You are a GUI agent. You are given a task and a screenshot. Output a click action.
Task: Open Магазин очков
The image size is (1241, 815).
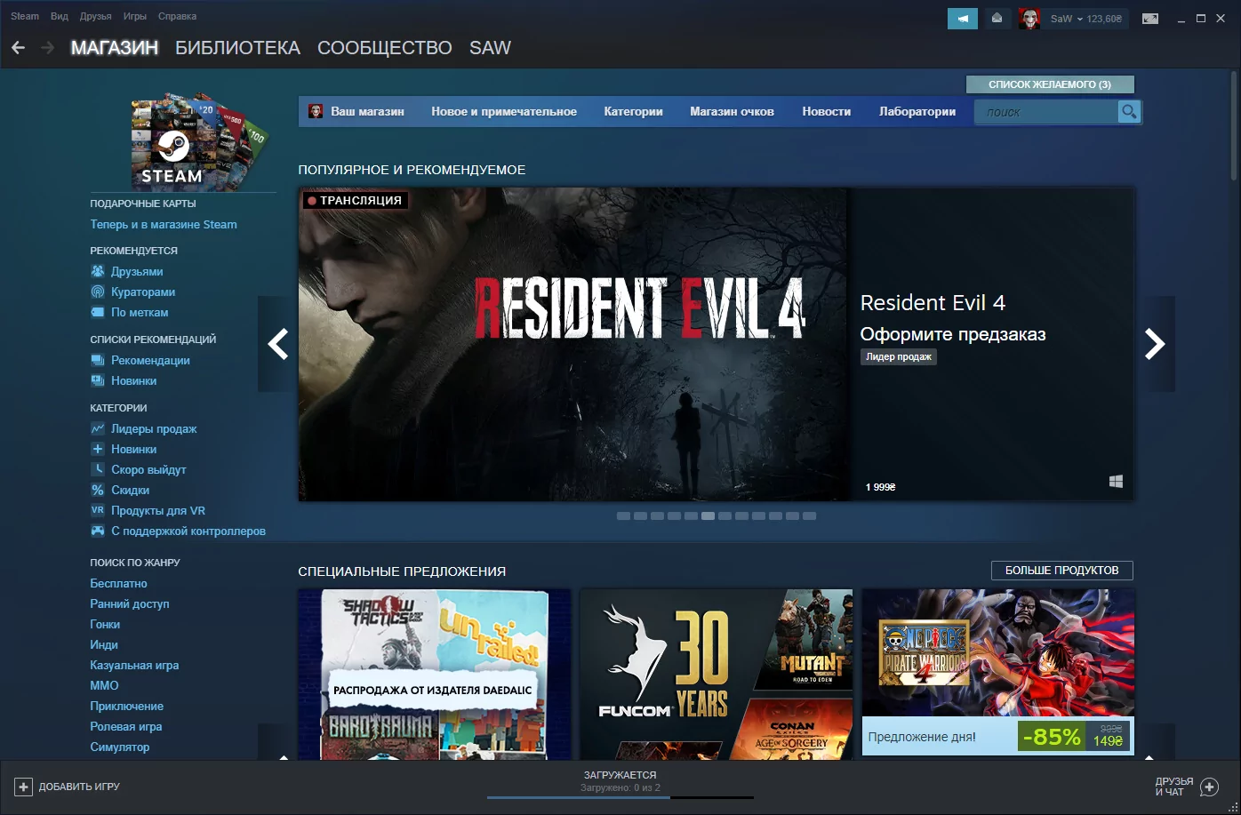732,111
